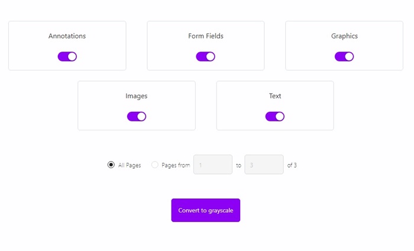This screenshot has width=414, height=251.
Task: Click the Images card heading
Action: [136, 96]
